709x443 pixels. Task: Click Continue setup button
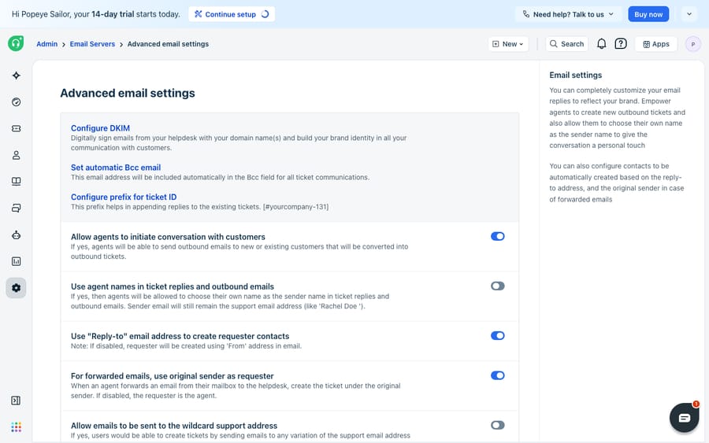(x=232, y=14)
